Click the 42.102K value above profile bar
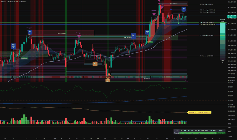Viewport: 237px width, 140px height. (223, 19)
